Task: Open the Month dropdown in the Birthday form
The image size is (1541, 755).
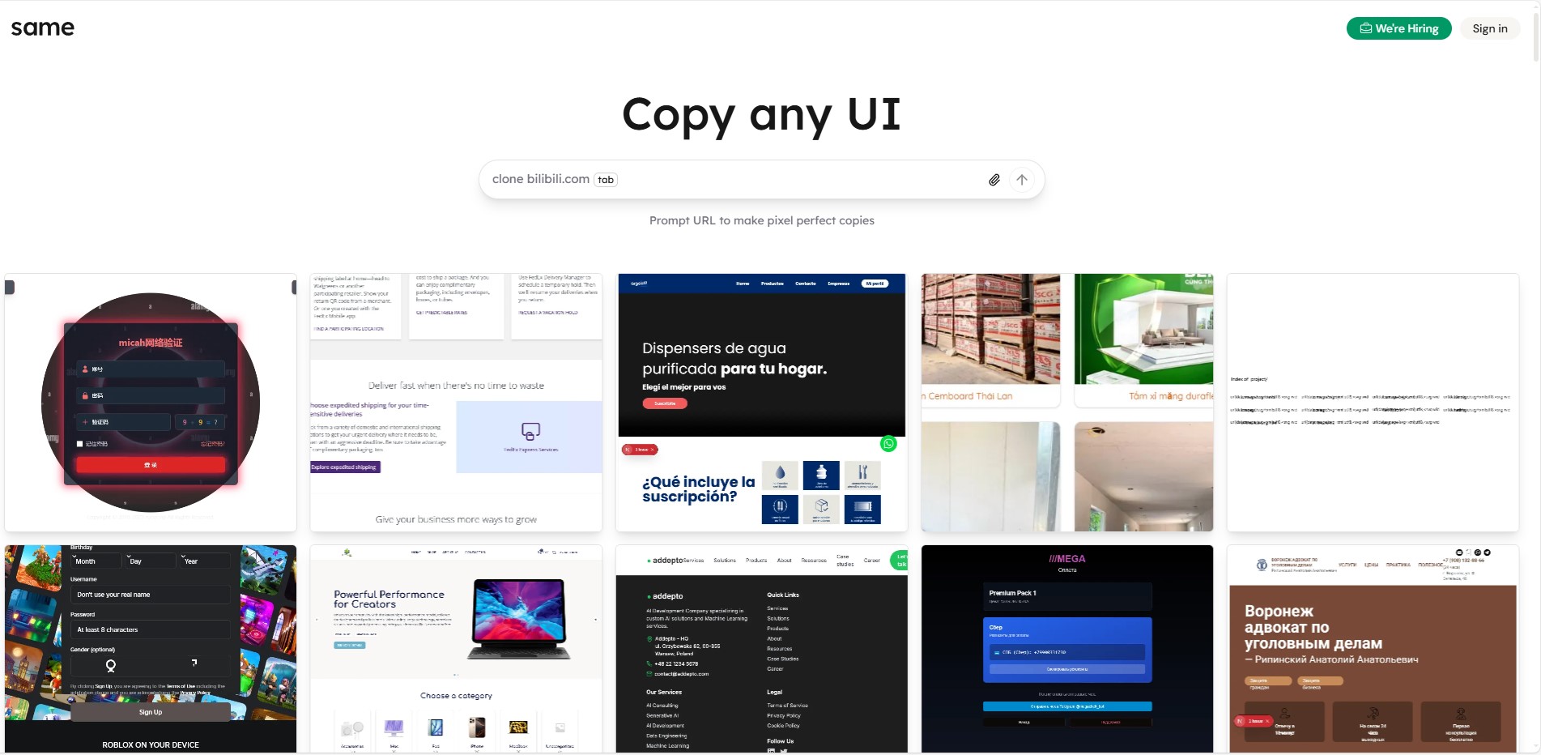Action: tap(96, 561)
